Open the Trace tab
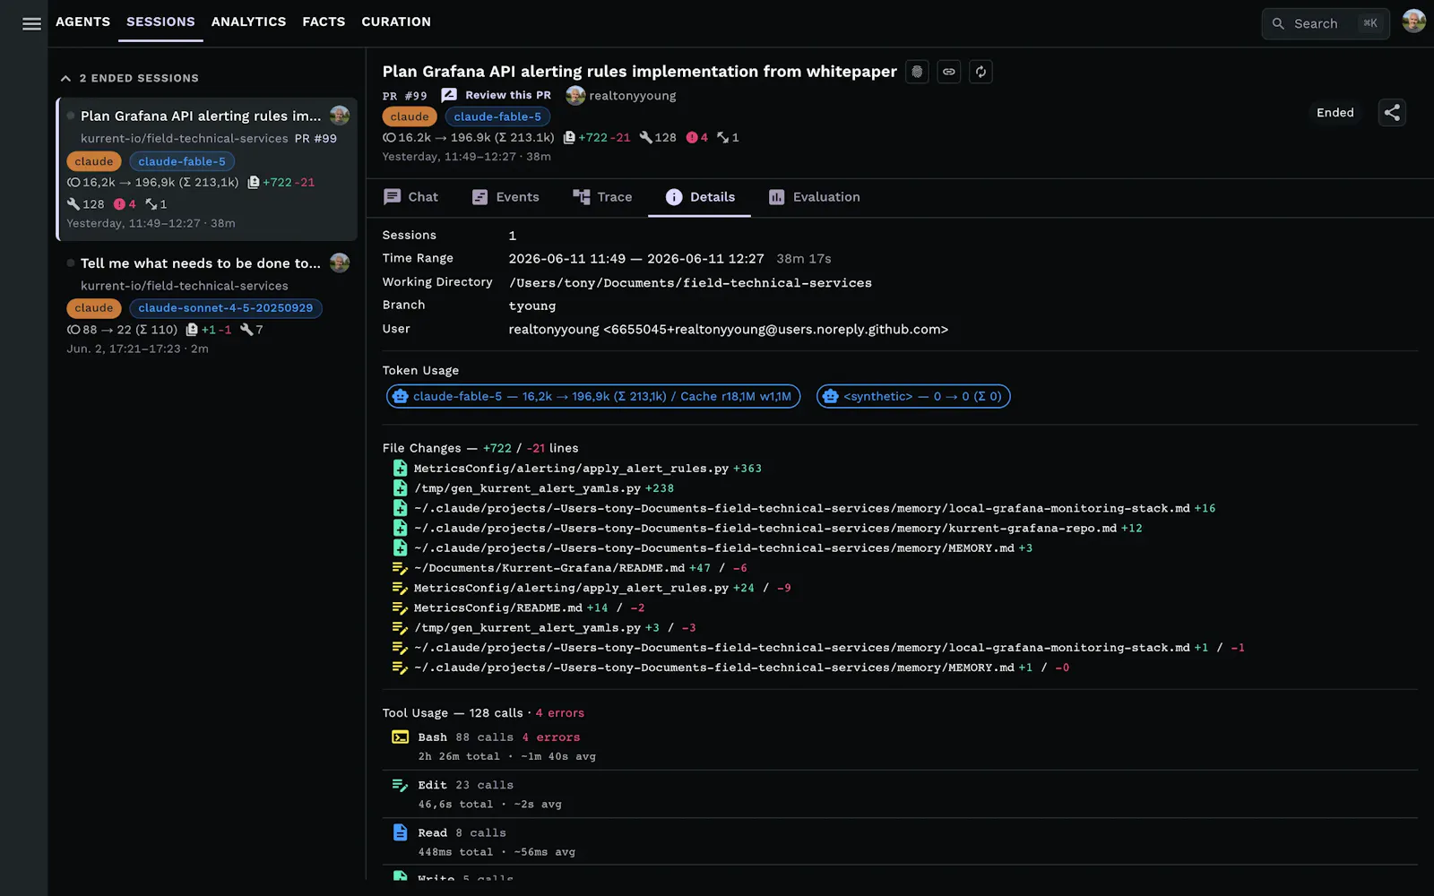This screenshot has width=1434, height=896. [x=602, y=197]
